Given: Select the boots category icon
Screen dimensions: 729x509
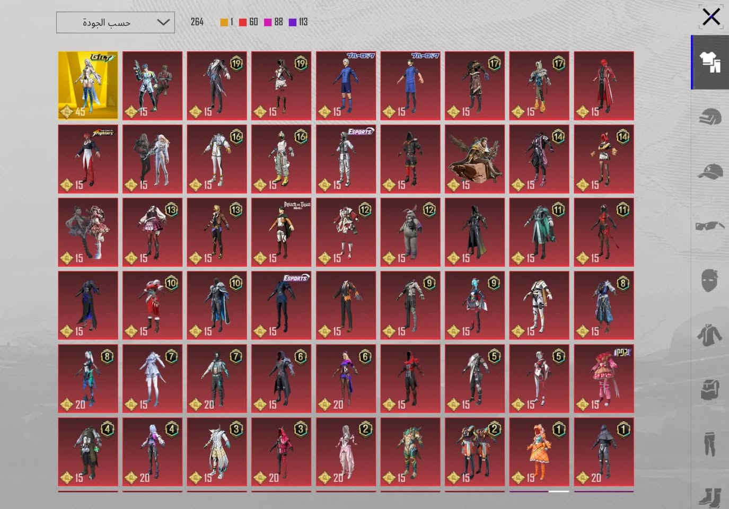Looking at the screenshot, I should point(709,497).
